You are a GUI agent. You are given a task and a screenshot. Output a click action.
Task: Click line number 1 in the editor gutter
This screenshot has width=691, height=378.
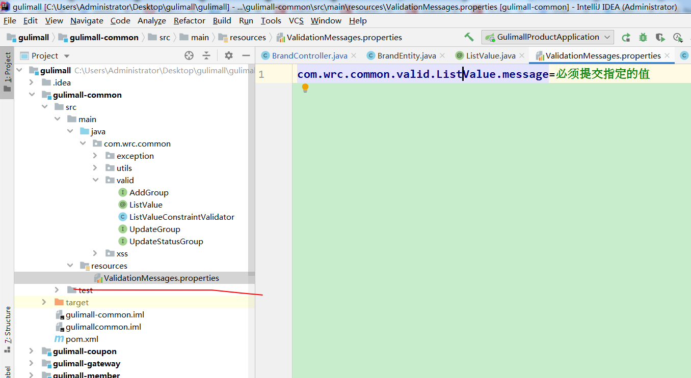point(261,74)
